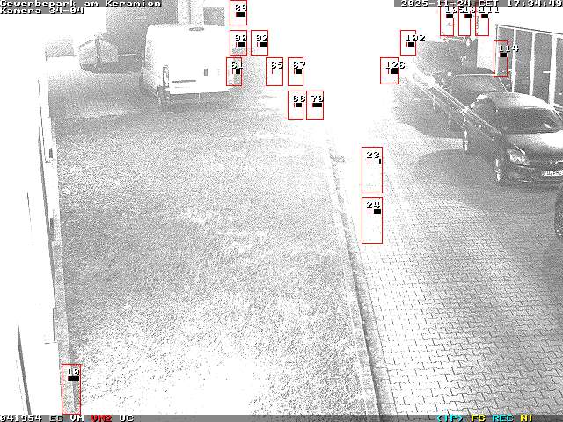Click detection region 102

[x=408, y=43]
